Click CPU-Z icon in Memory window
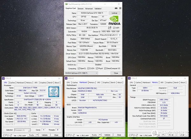 (130, 78)
